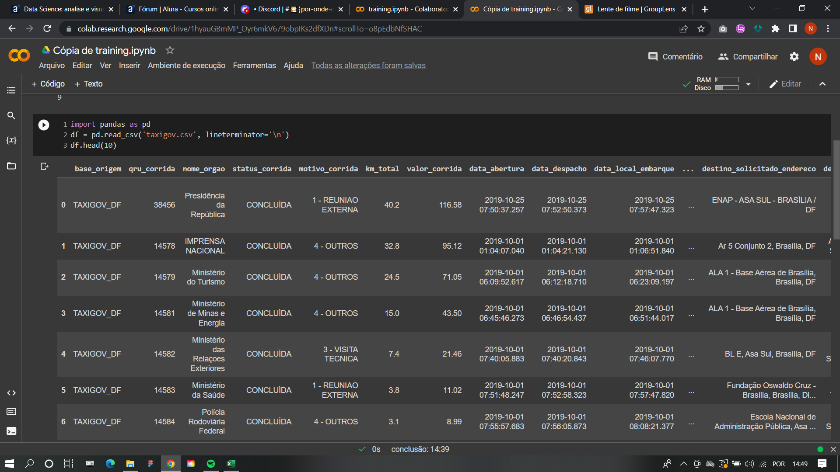Click the browser address bar URL
The image size is (840, 472).
(249, 29)
